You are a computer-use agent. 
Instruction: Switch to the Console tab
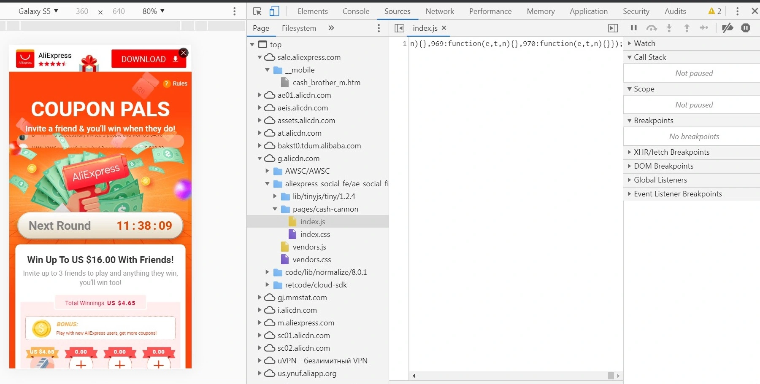coord(356,11)
